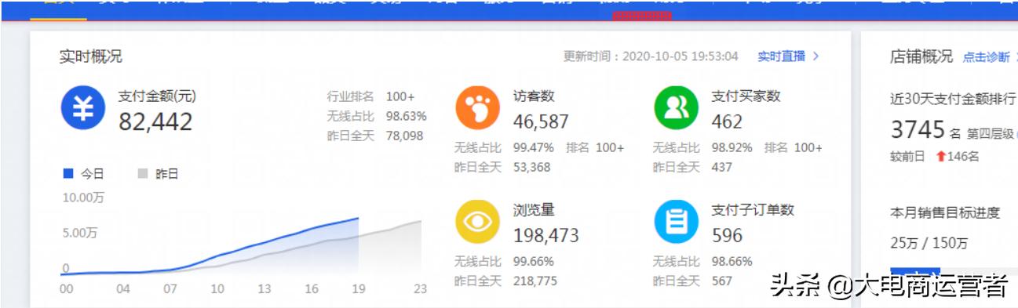The width and height of the screenshot is (1018, 308).
Task: Click yesterday's sub-orders value 567
Action: pos(722,281)
